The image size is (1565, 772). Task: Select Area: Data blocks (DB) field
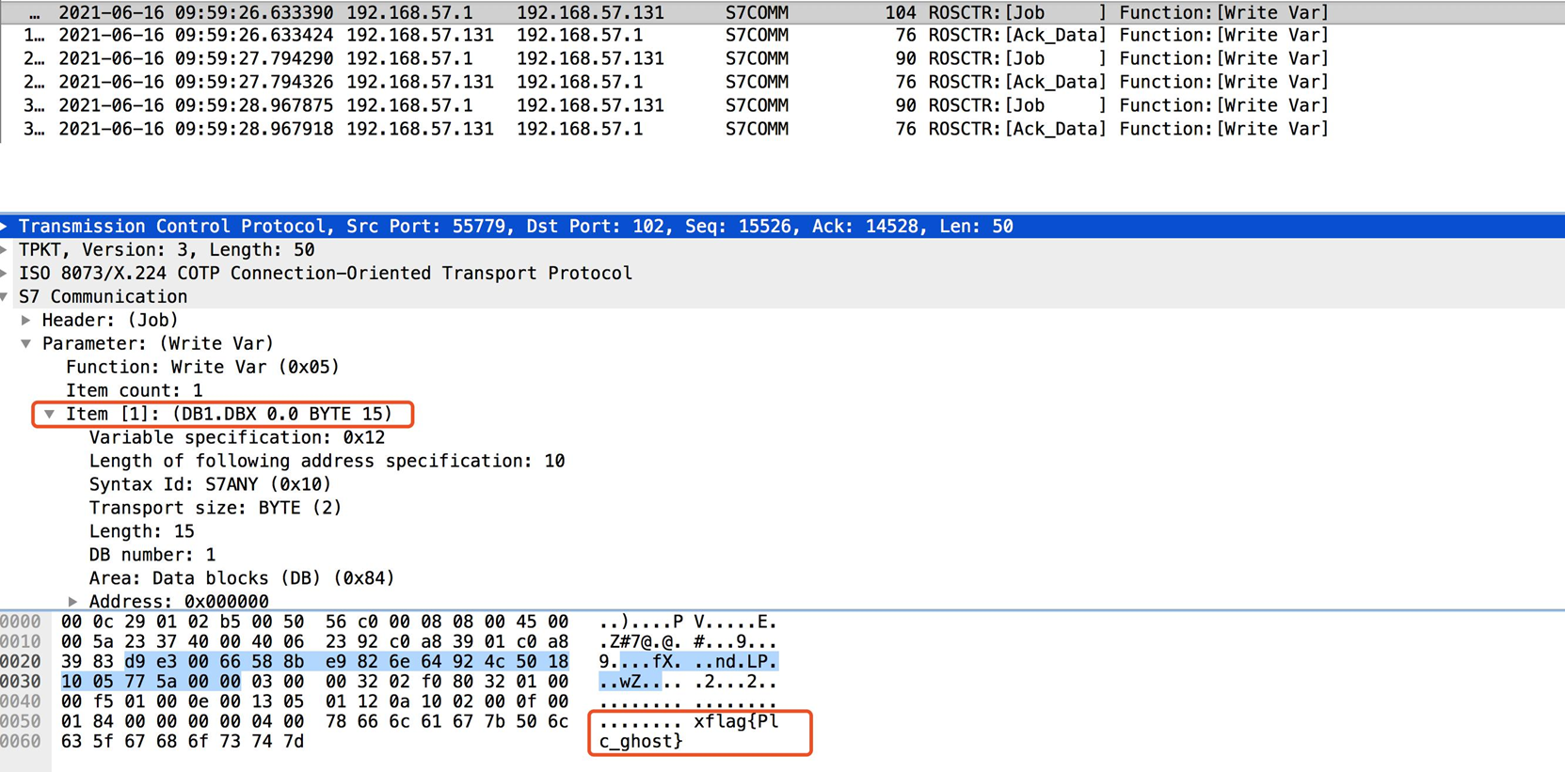pyautogui.click(x=242, y=579)
